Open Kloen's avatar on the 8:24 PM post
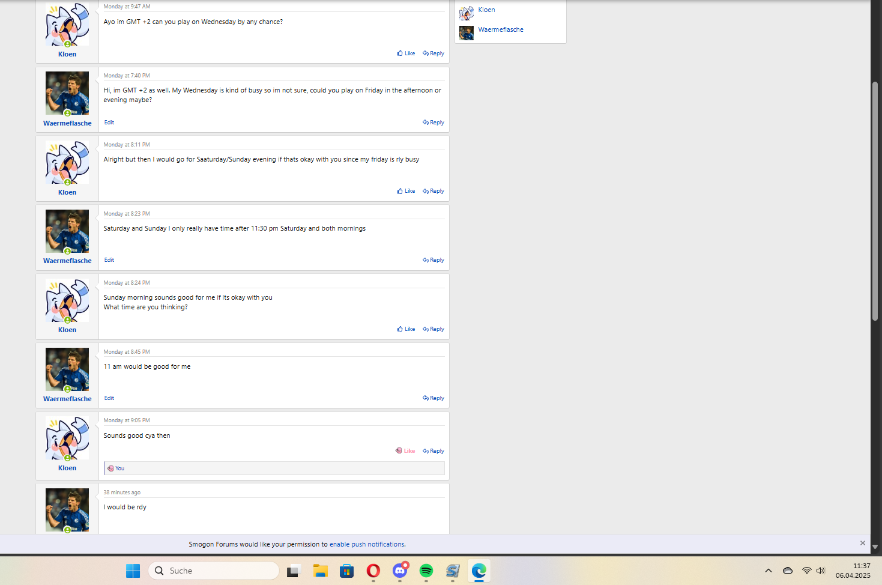 tap(67, 300)
